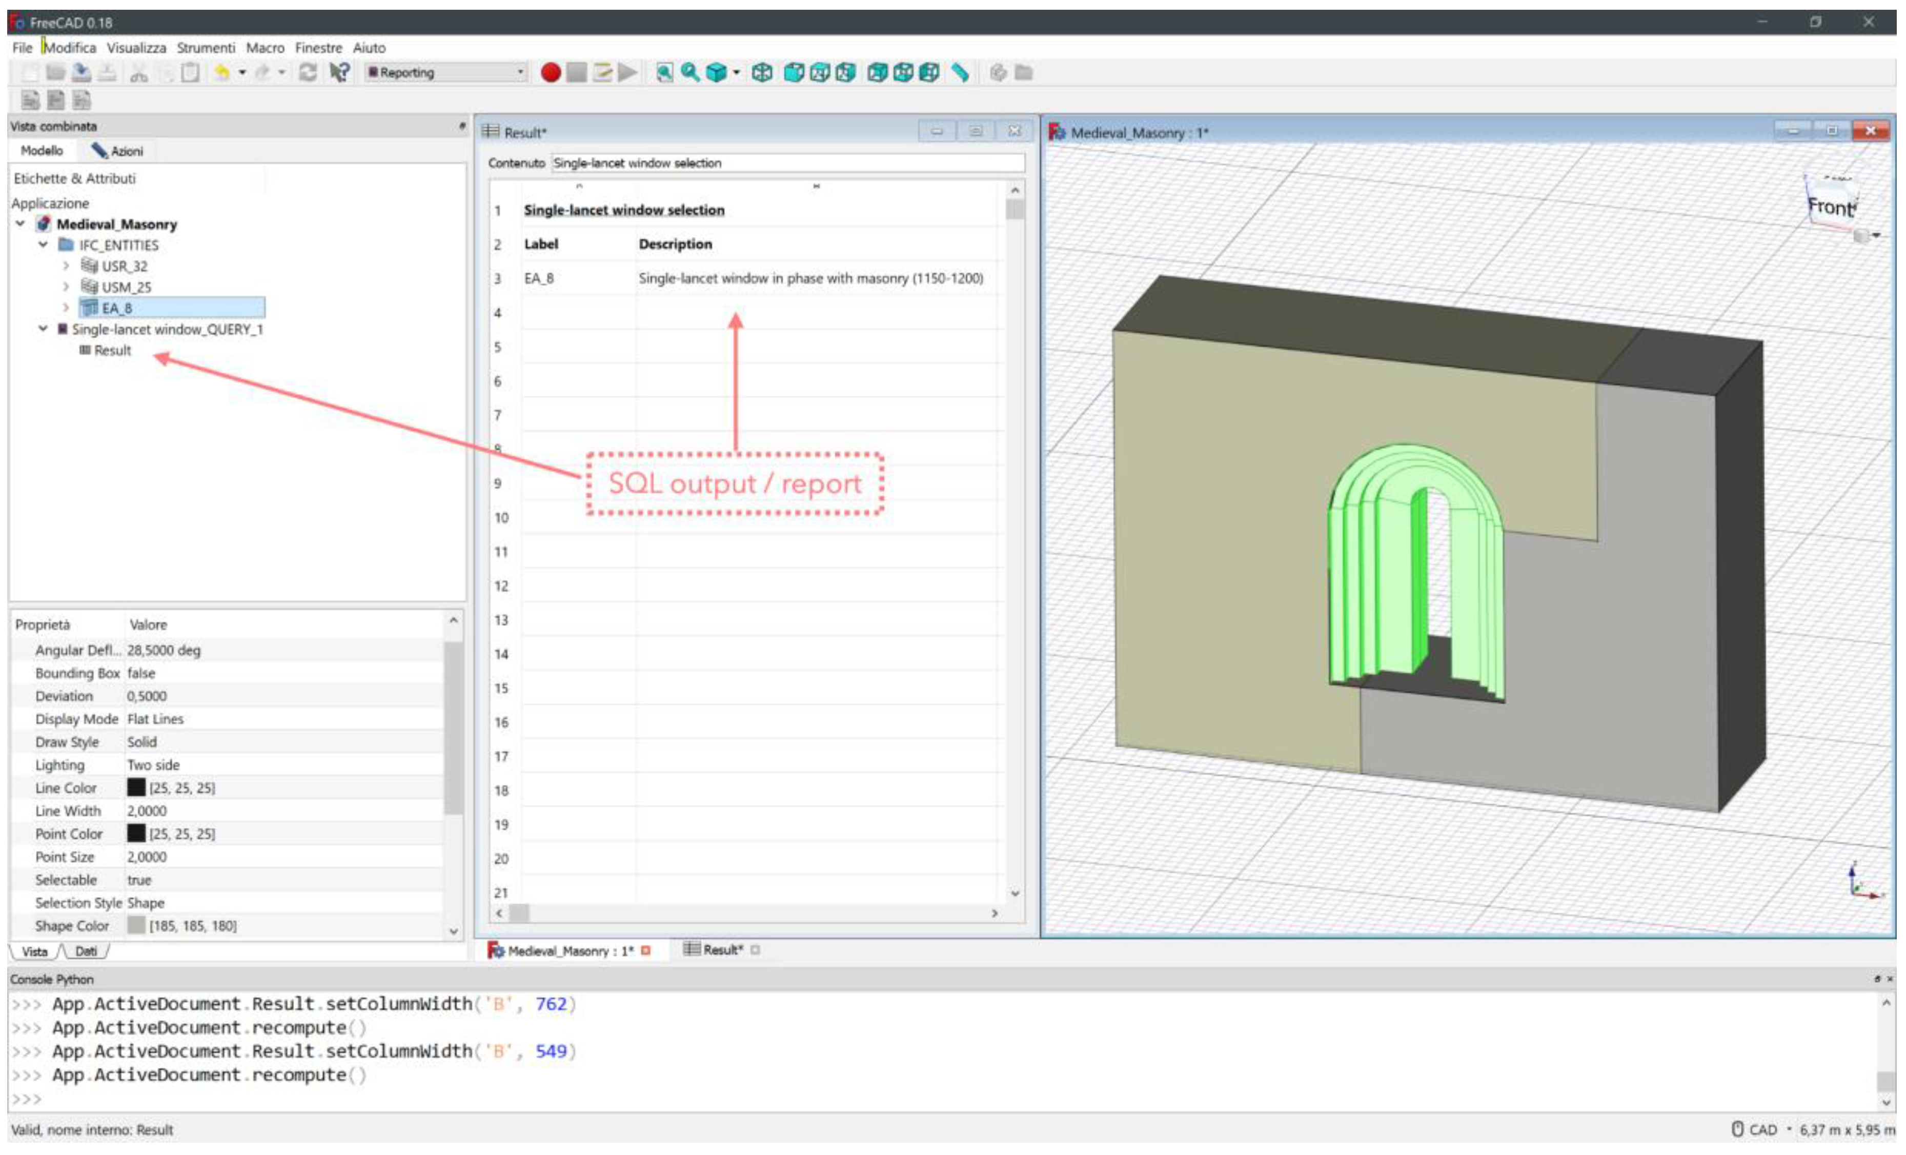
Task: Open the Reporting workbench dropdown
Action: pos(445,73)
